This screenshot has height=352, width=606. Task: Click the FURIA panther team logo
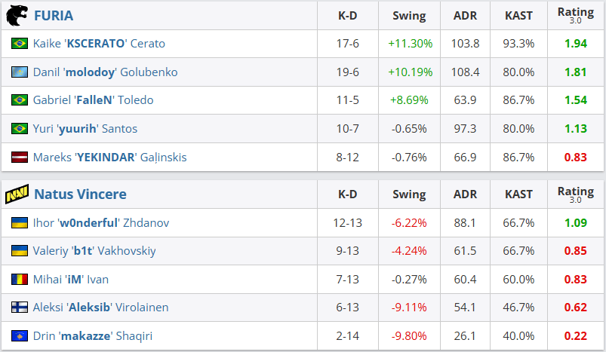(x=17, y=15)
